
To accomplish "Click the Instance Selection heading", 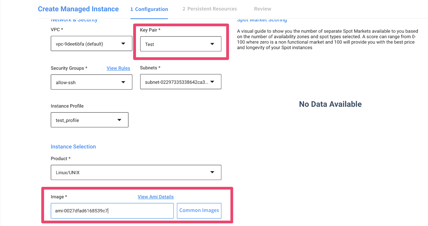I will coord(73,146).
